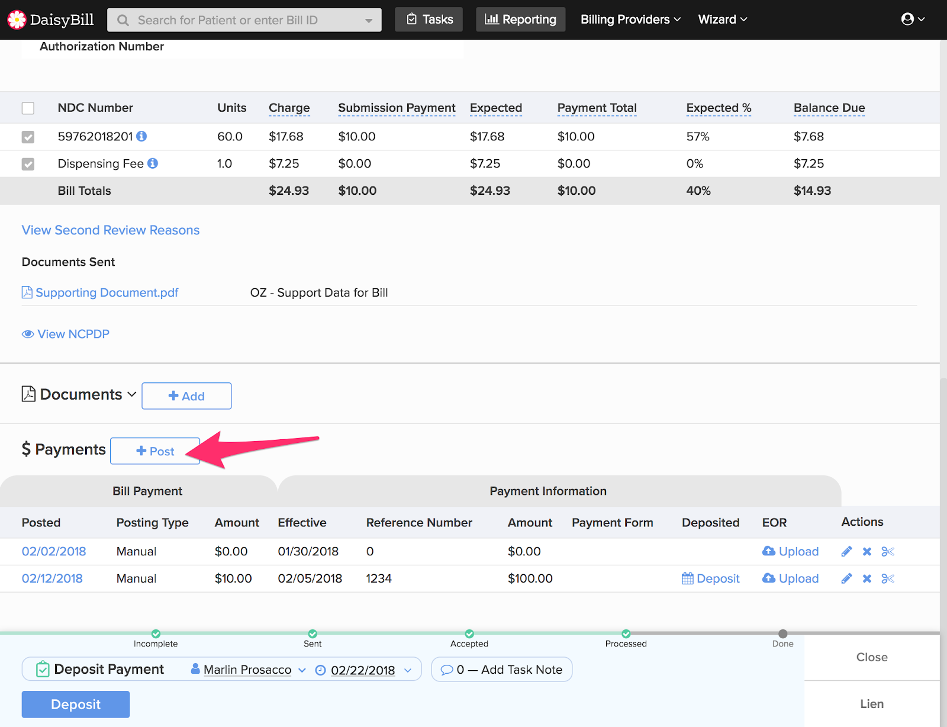
Task: Delete the 02/02/2018 payment with X icon
Action: click(867, 552)
